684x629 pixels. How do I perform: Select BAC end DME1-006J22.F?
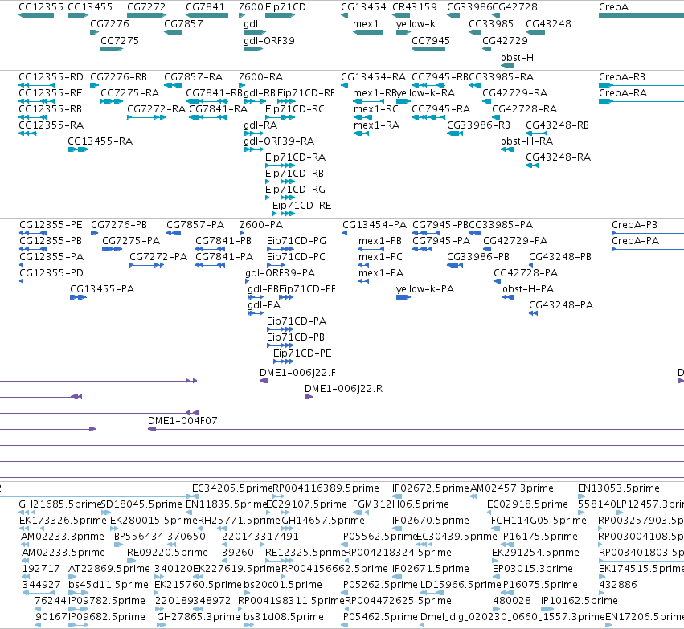[x=297, y=373]
